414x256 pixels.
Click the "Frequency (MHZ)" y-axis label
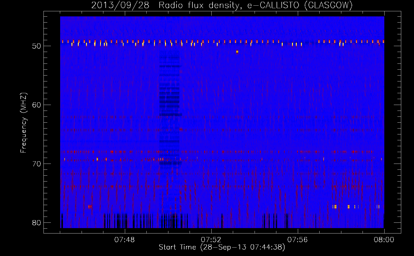tap(24, 123)
